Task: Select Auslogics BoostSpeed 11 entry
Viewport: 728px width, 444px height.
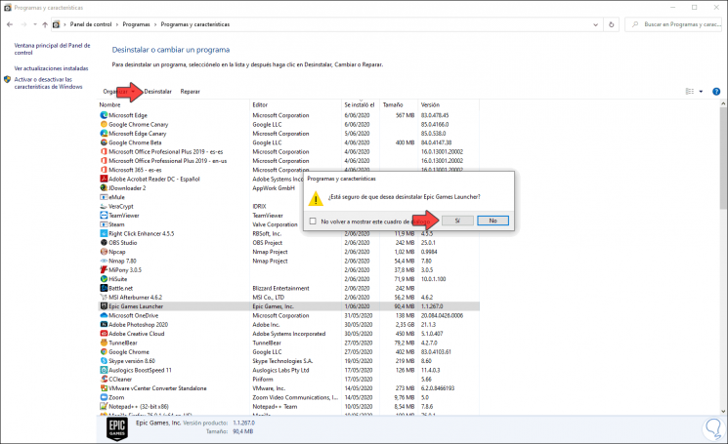Action: [x=140, y=370]
